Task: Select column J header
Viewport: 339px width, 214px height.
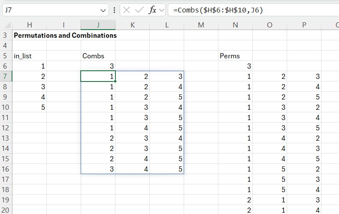Action: pos(98,25)
